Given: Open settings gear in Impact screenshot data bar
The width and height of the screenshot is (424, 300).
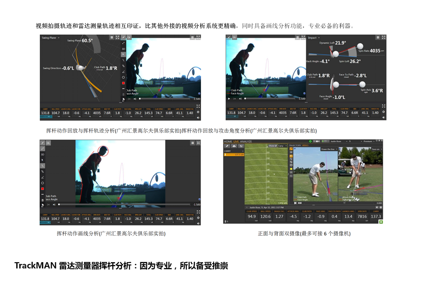Looking at the screenshot, I should click(x=383, y=112).
